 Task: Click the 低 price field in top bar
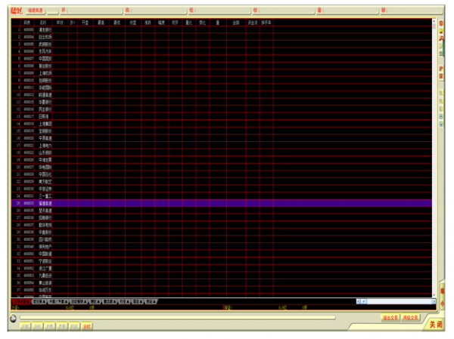tap(219, 11)
